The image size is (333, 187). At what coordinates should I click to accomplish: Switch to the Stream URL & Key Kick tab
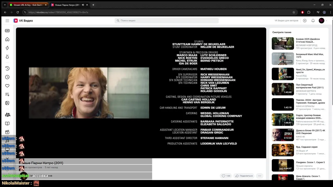click(28, 5)
